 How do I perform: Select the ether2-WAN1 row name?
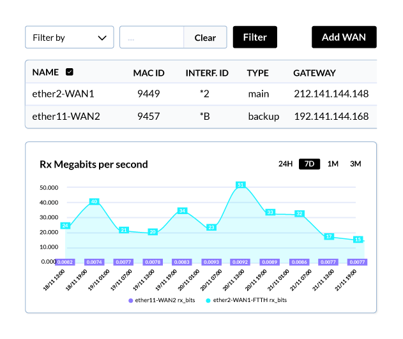(63, 94)
